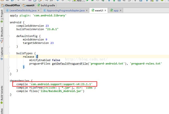
Task: Click the targetSdkVersion 23 line
Action: [x=38, y=43]
